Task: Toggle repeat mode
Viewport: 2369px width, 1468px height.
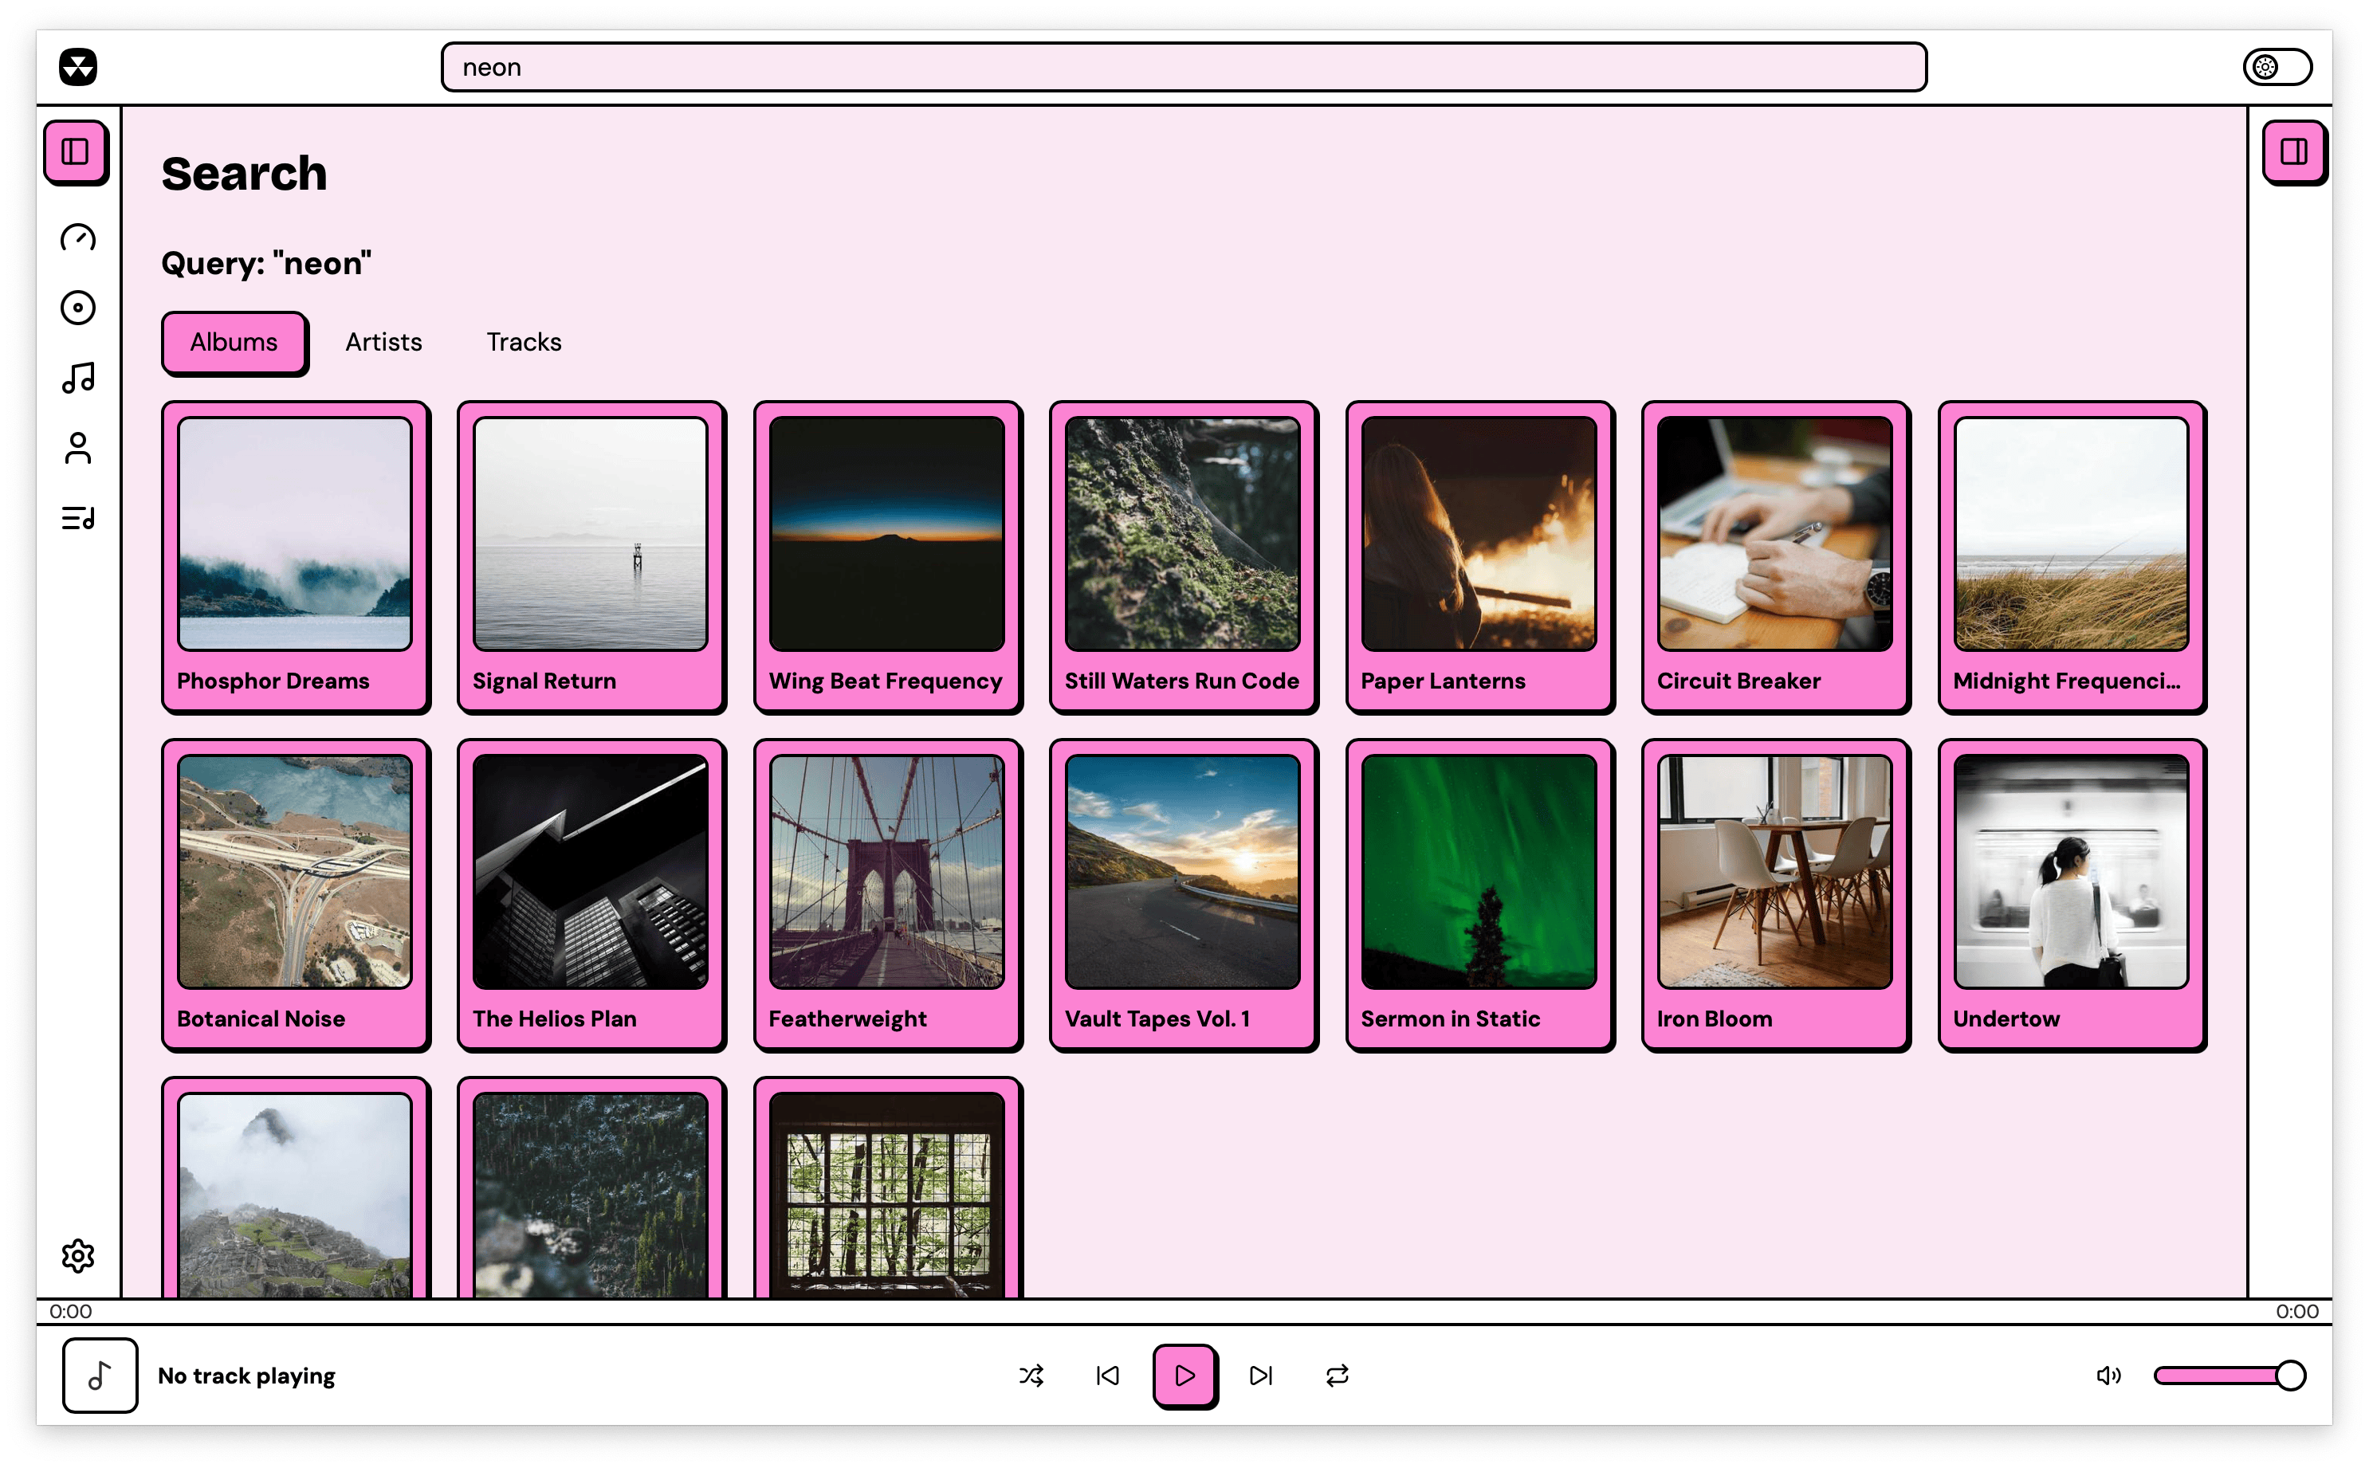Action: (x=1337, y=1376)
